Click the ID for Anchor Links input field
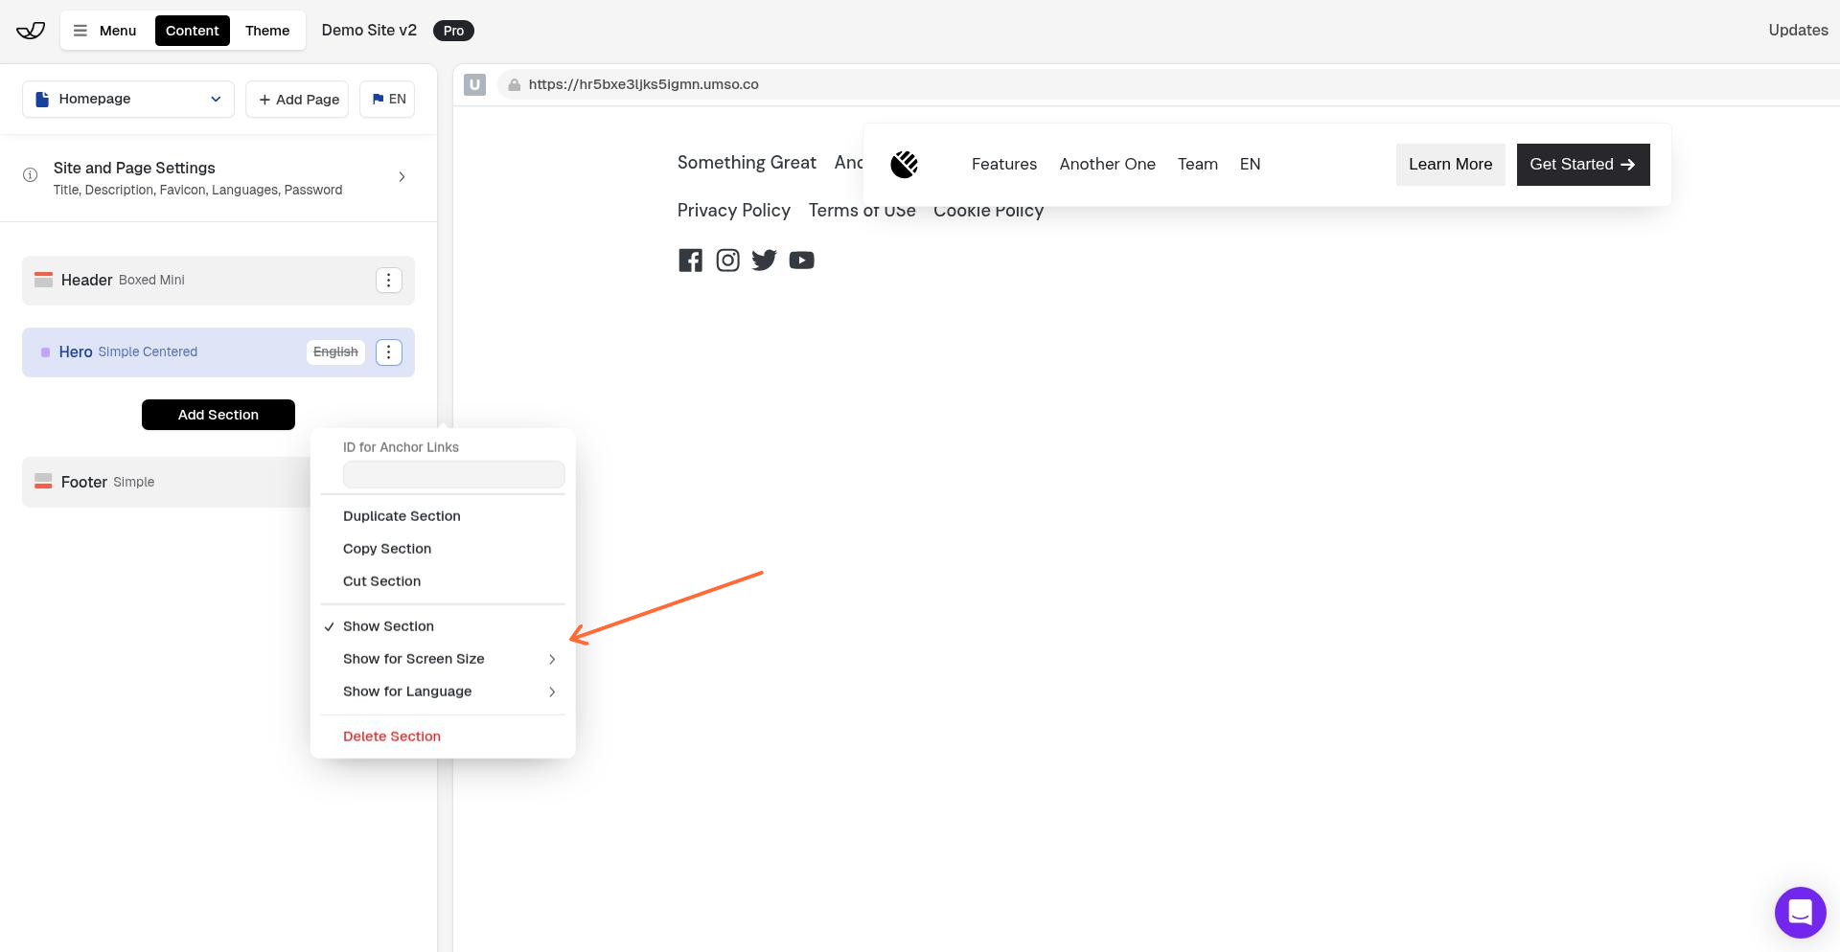This screenshot has width=1840, height=952. point(453,474)
